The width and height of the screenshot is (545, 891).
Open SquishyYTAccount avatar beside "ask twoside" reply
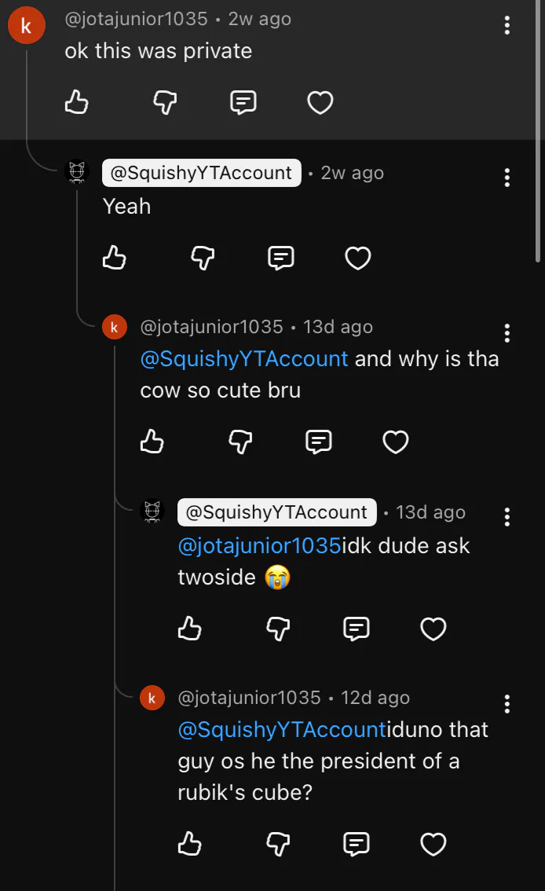[x=152, y=511]
